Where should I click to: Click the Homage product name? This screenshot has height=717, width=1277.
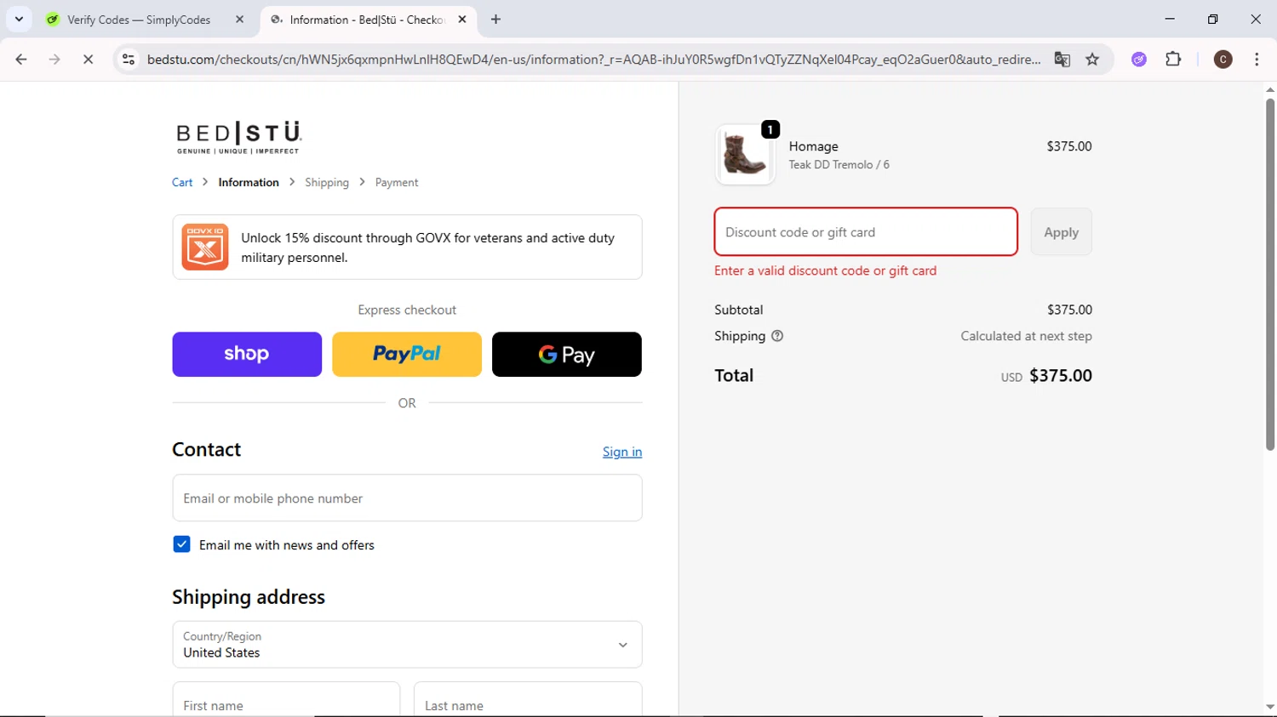pyautogui.click(x=813, y=146)
